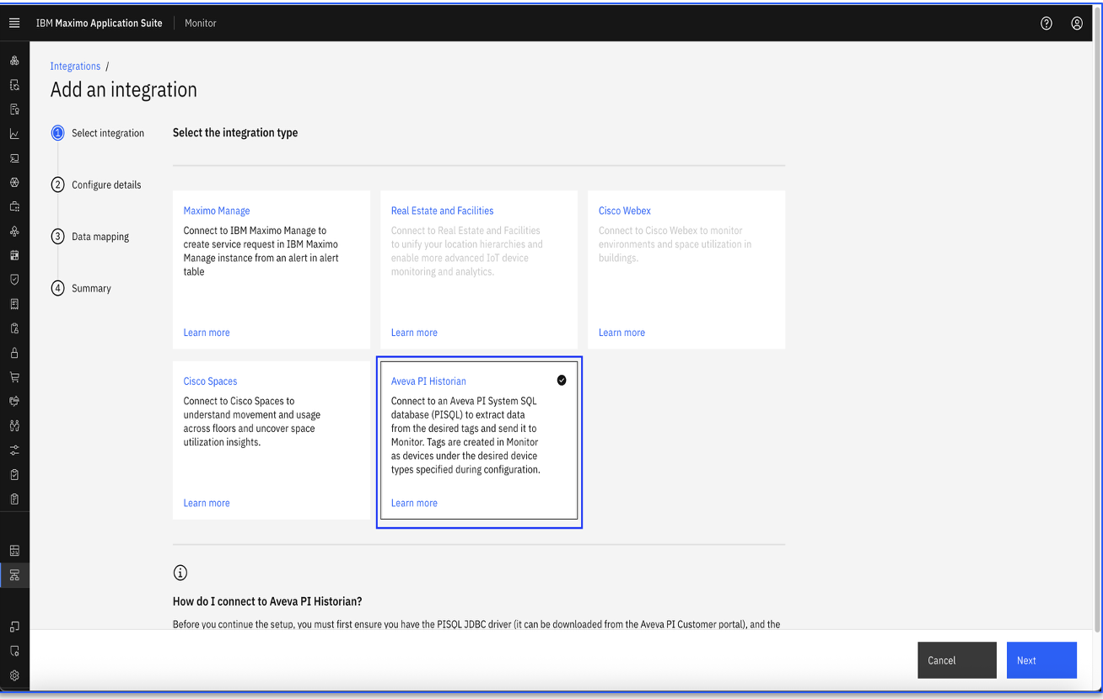
Task: Open the help question mark icon
Action: coord(1047,24)
